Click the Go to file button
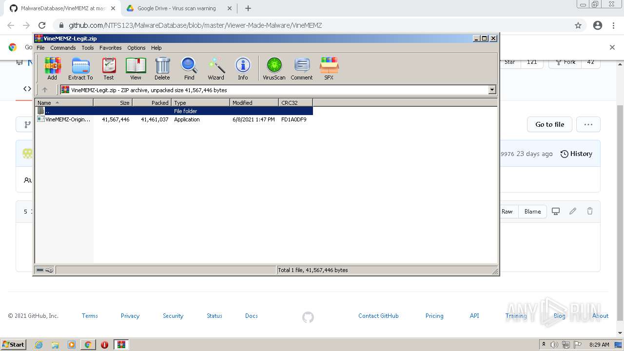 point(549,124)
